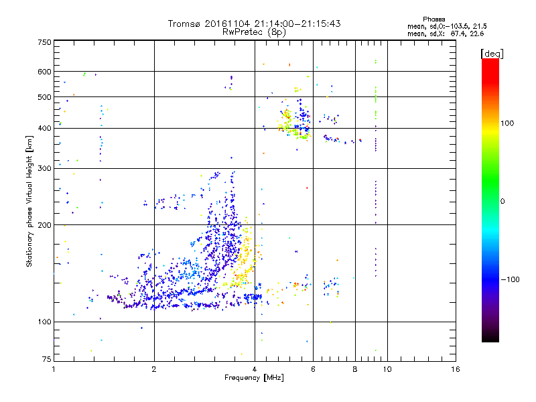The height and width of the screenshot is (402, 536).
Task: Click the colorbar tick label "0"
Action: (x=503, y=202)
